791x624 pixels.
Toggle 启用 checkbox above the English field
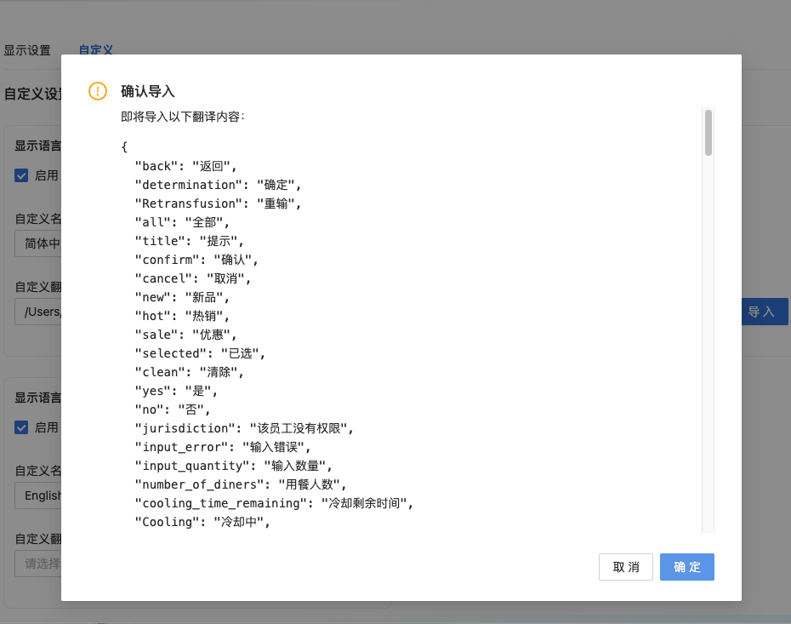click(22, 427)
